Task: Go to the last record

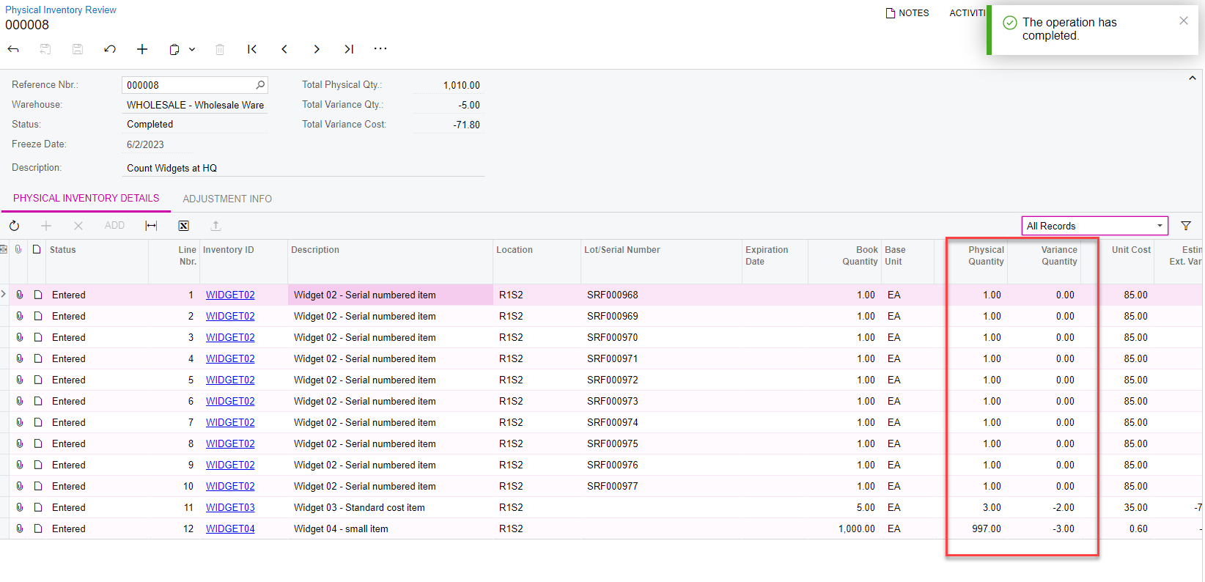Action: click(x=349, y=49)
